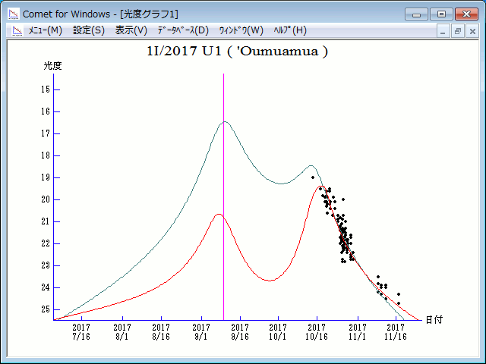Open the ヘルプ(H) help menu
The image size is (486, 364).
point(289,30)
